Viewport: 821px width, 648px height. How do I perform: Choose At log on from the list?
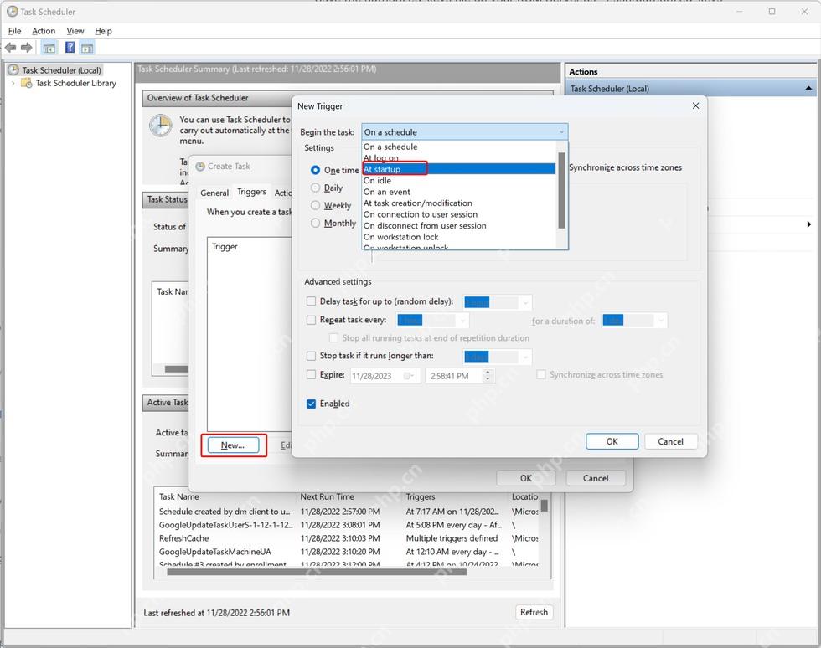(x=459, y=158)
